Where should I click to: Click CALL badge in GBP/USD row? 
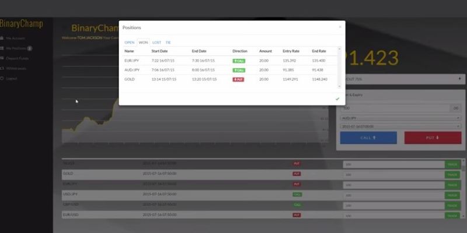297,205
